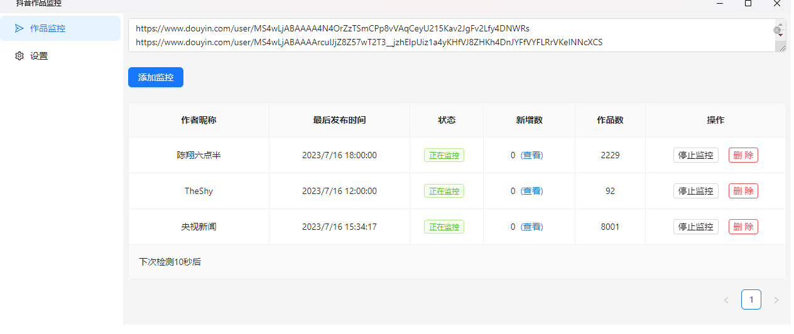Click works count 8001
This screenshot has height=334, width=794.
point(611,227)
